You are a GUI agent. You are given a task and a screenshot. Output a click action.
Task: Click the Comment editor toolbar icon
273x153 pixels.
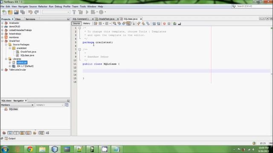[174, 23]
